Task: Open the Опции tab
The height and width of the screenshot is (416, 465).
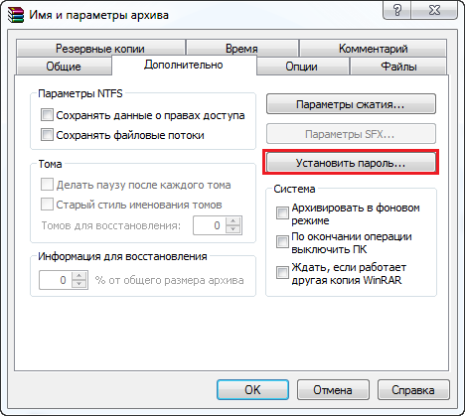Action: (x=301, y=67)
